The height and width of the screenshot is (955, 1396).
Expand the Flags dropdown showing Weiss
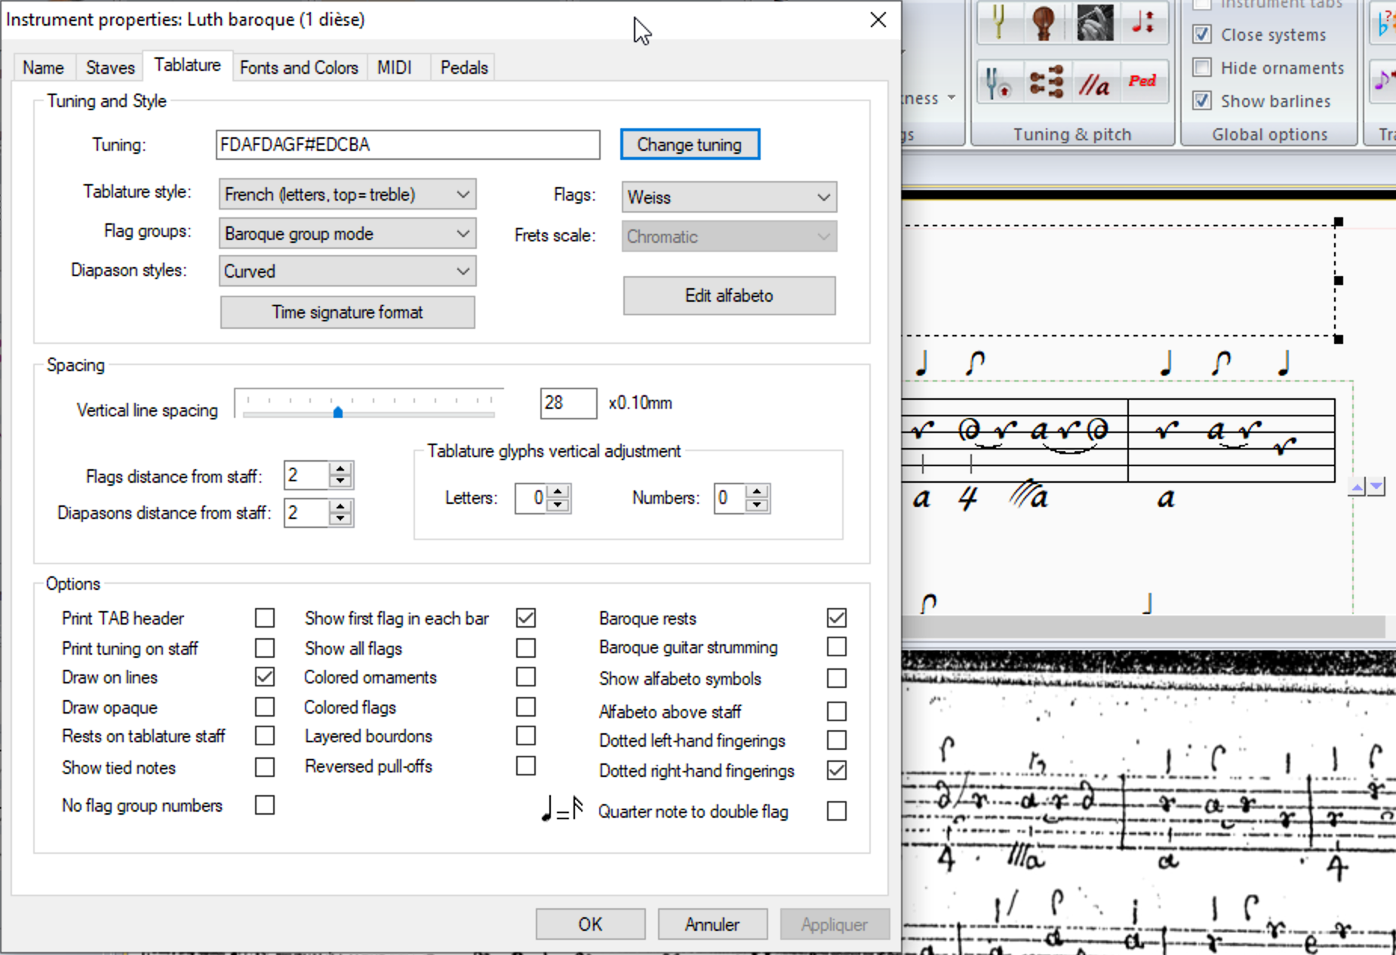(729, 198)
